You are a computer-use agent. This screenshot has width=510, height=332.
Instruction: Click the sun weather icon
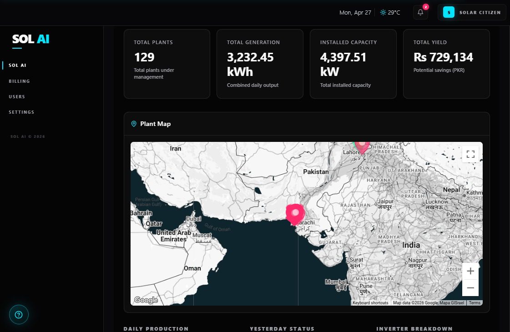(383, 12)
